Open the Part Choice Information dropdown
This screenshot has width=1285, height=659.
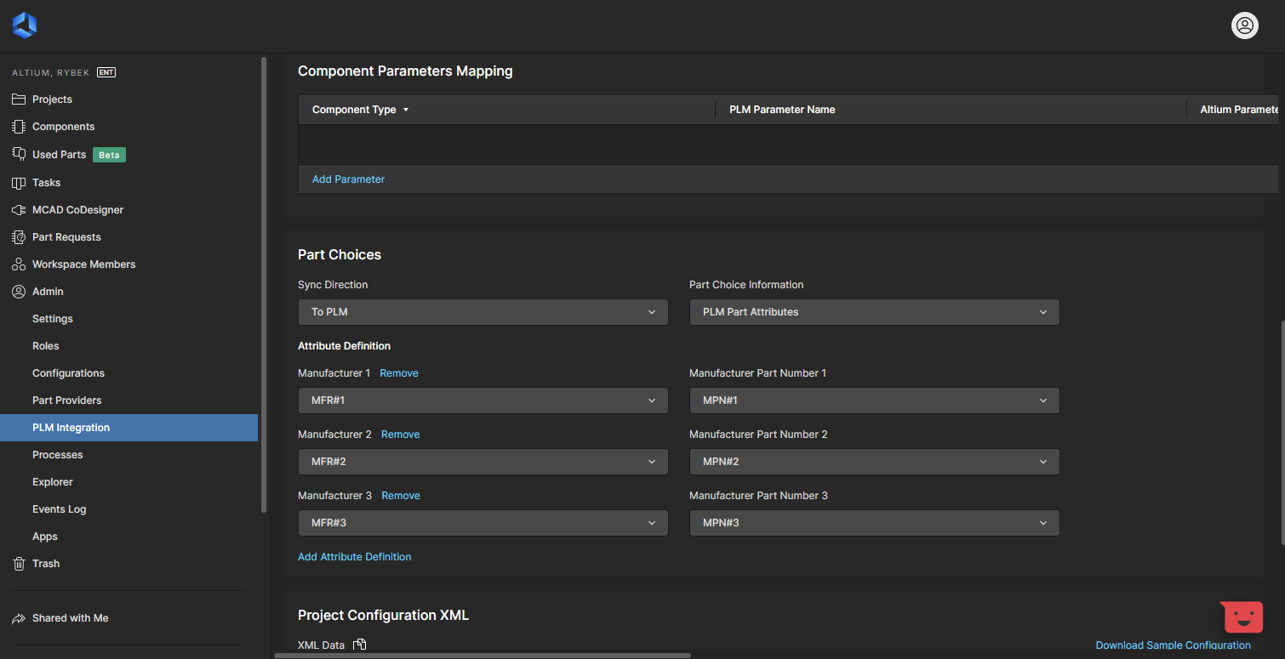point(874,312)
